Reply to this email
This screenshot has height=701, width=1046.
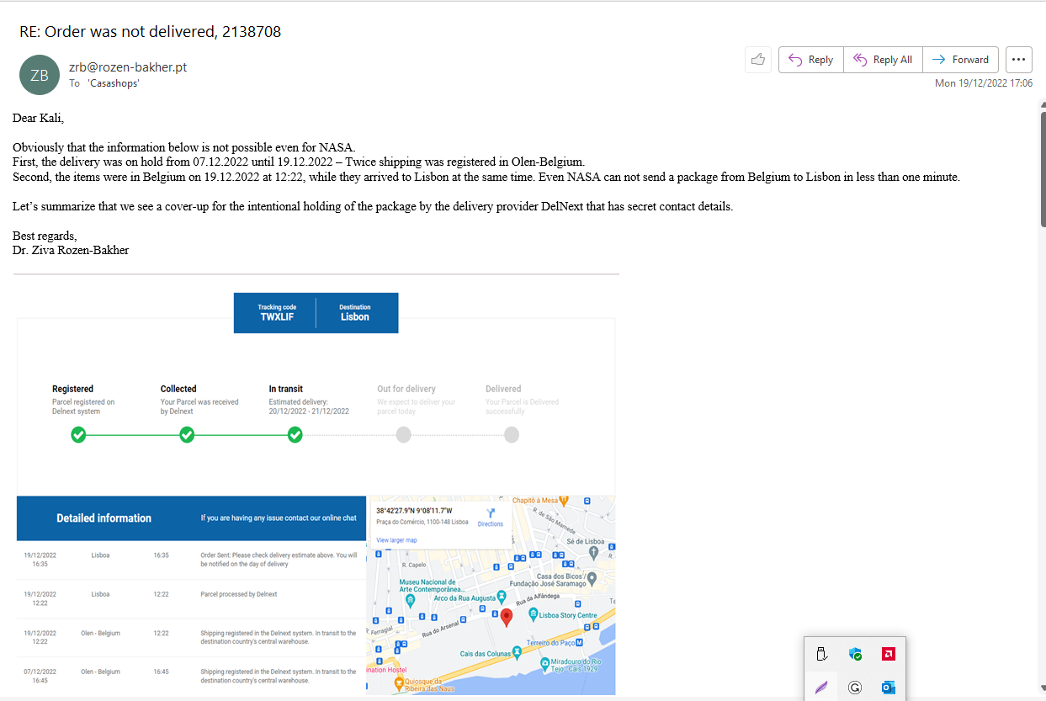811,60
